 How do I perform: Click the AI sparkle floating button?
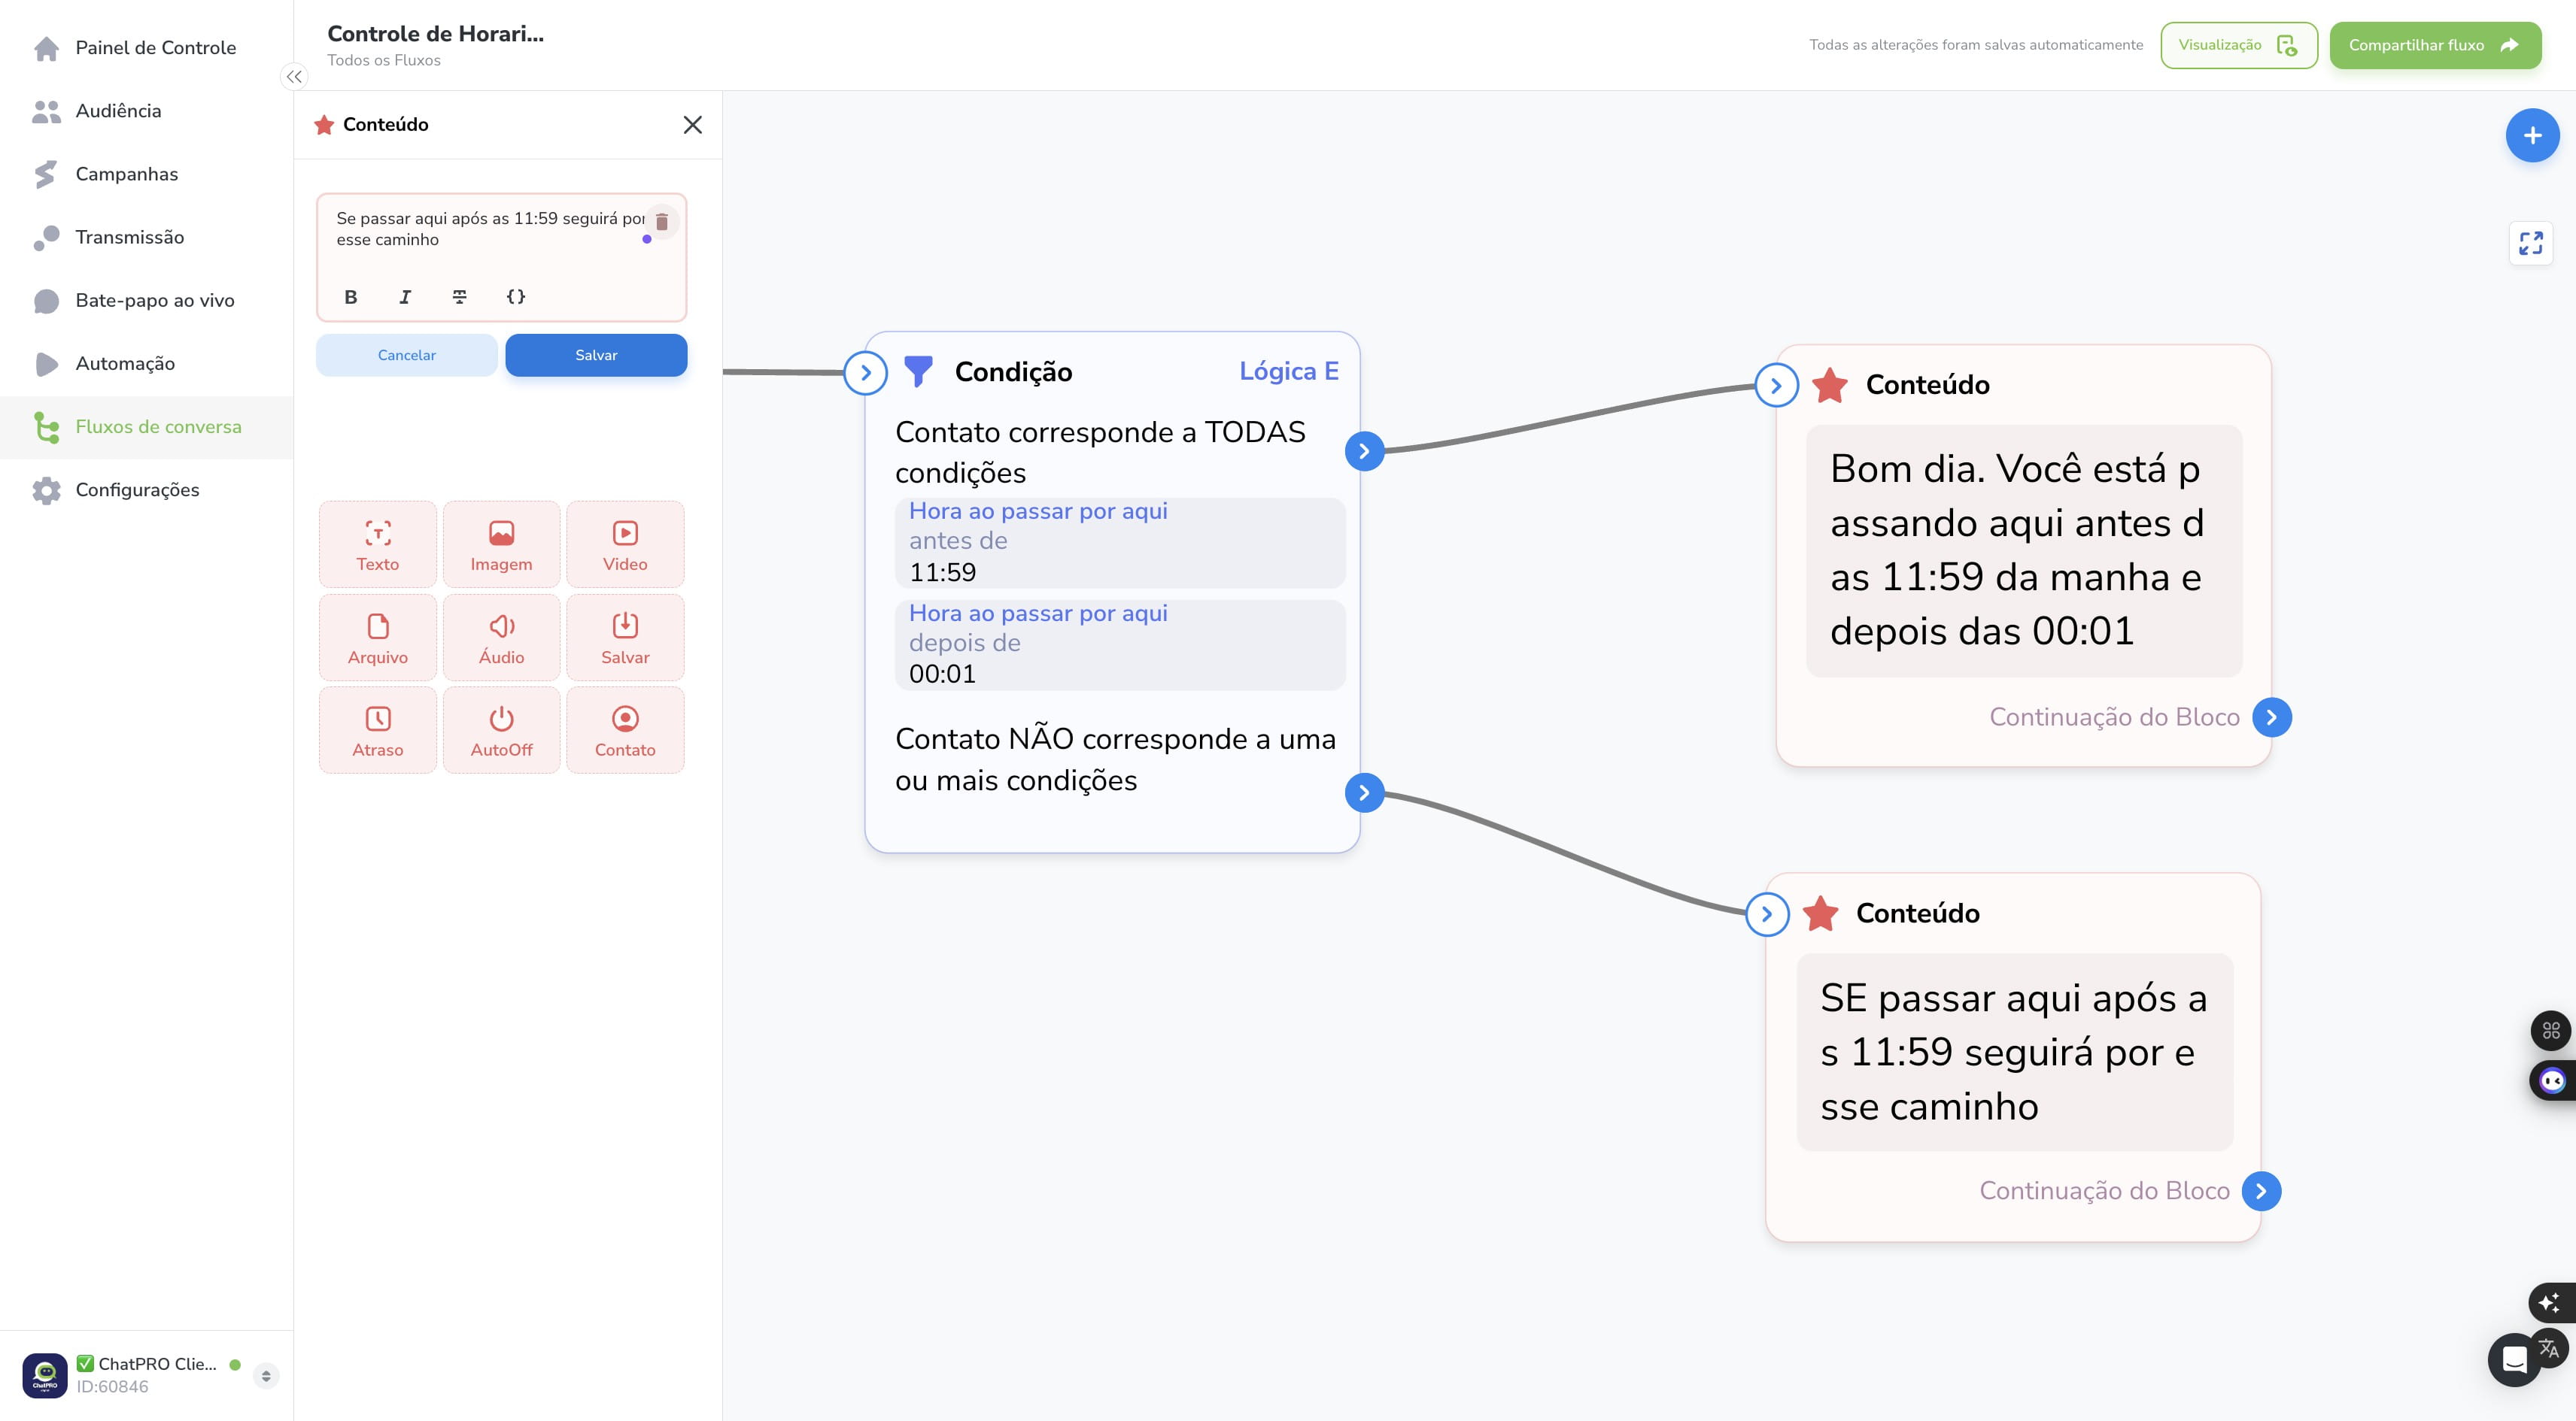(x=2550, y=1302)
